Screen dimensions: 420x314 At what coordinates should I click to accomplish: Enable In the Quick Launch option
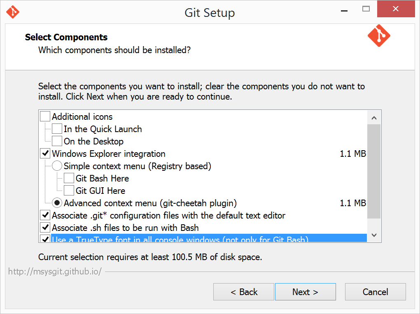pyautogui.click(x=57, y=129)
